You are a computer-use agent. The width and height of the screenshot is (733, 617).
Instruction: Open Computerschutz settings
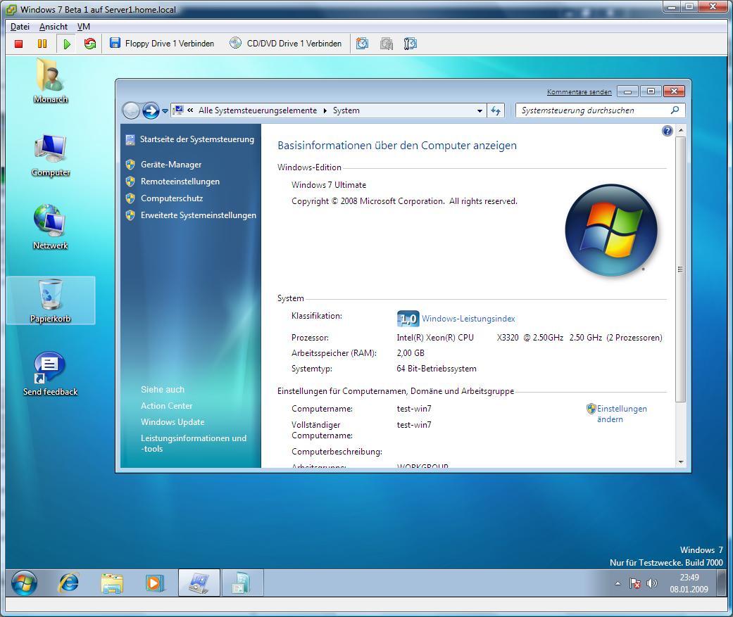172,198
